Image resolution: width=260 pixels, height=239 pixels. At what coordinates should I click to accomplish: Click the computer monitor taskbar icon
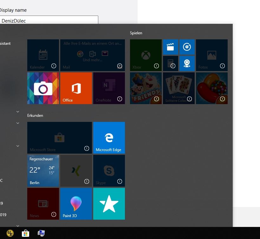click(x=41, y=233)
